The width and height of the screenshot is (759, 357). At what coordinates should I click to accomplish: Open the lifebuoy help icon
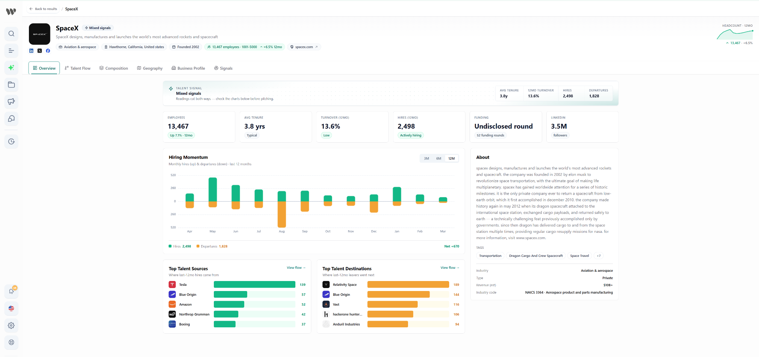11,343
